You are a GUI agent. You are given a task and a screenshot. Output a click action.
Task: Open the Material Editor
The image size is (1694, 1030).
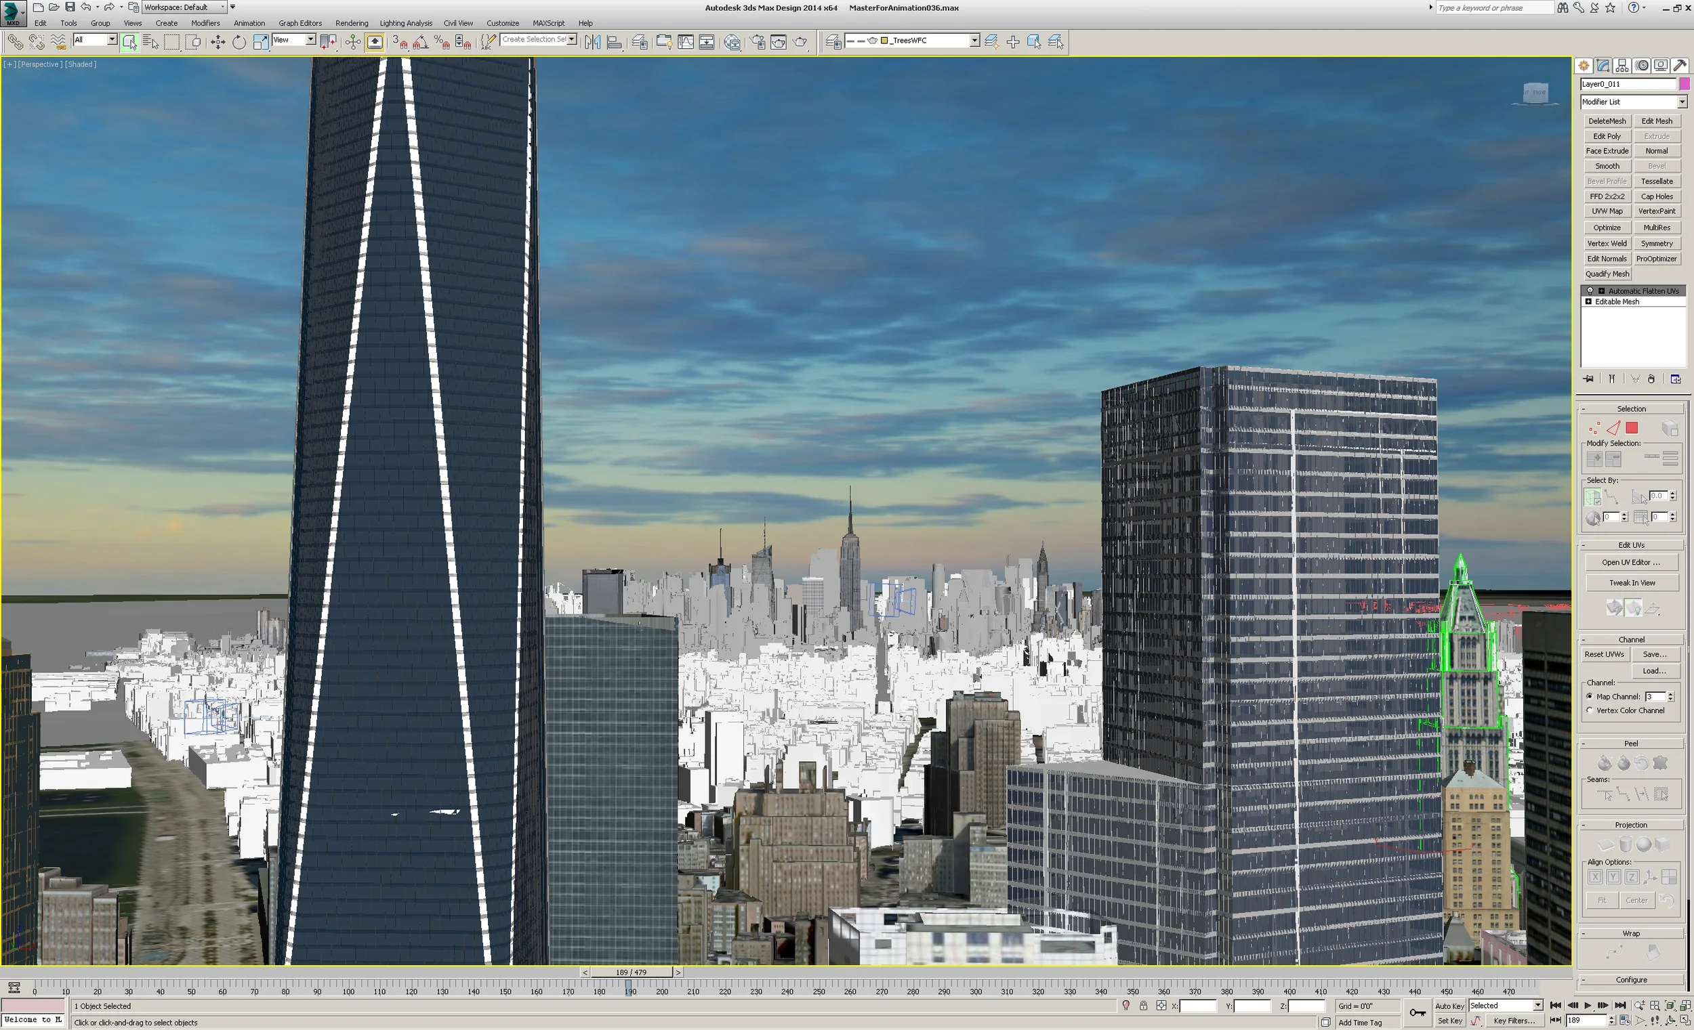pyautogui.click(x=732, y=42)
